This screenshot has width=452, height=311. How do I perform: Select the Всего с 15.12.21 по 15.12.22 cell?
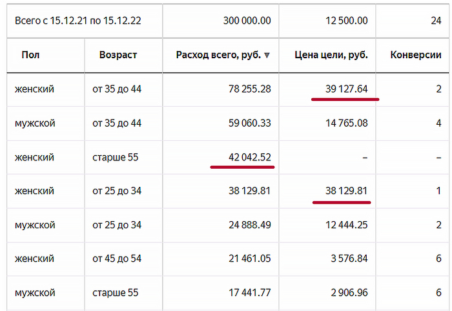coord(78,20)
